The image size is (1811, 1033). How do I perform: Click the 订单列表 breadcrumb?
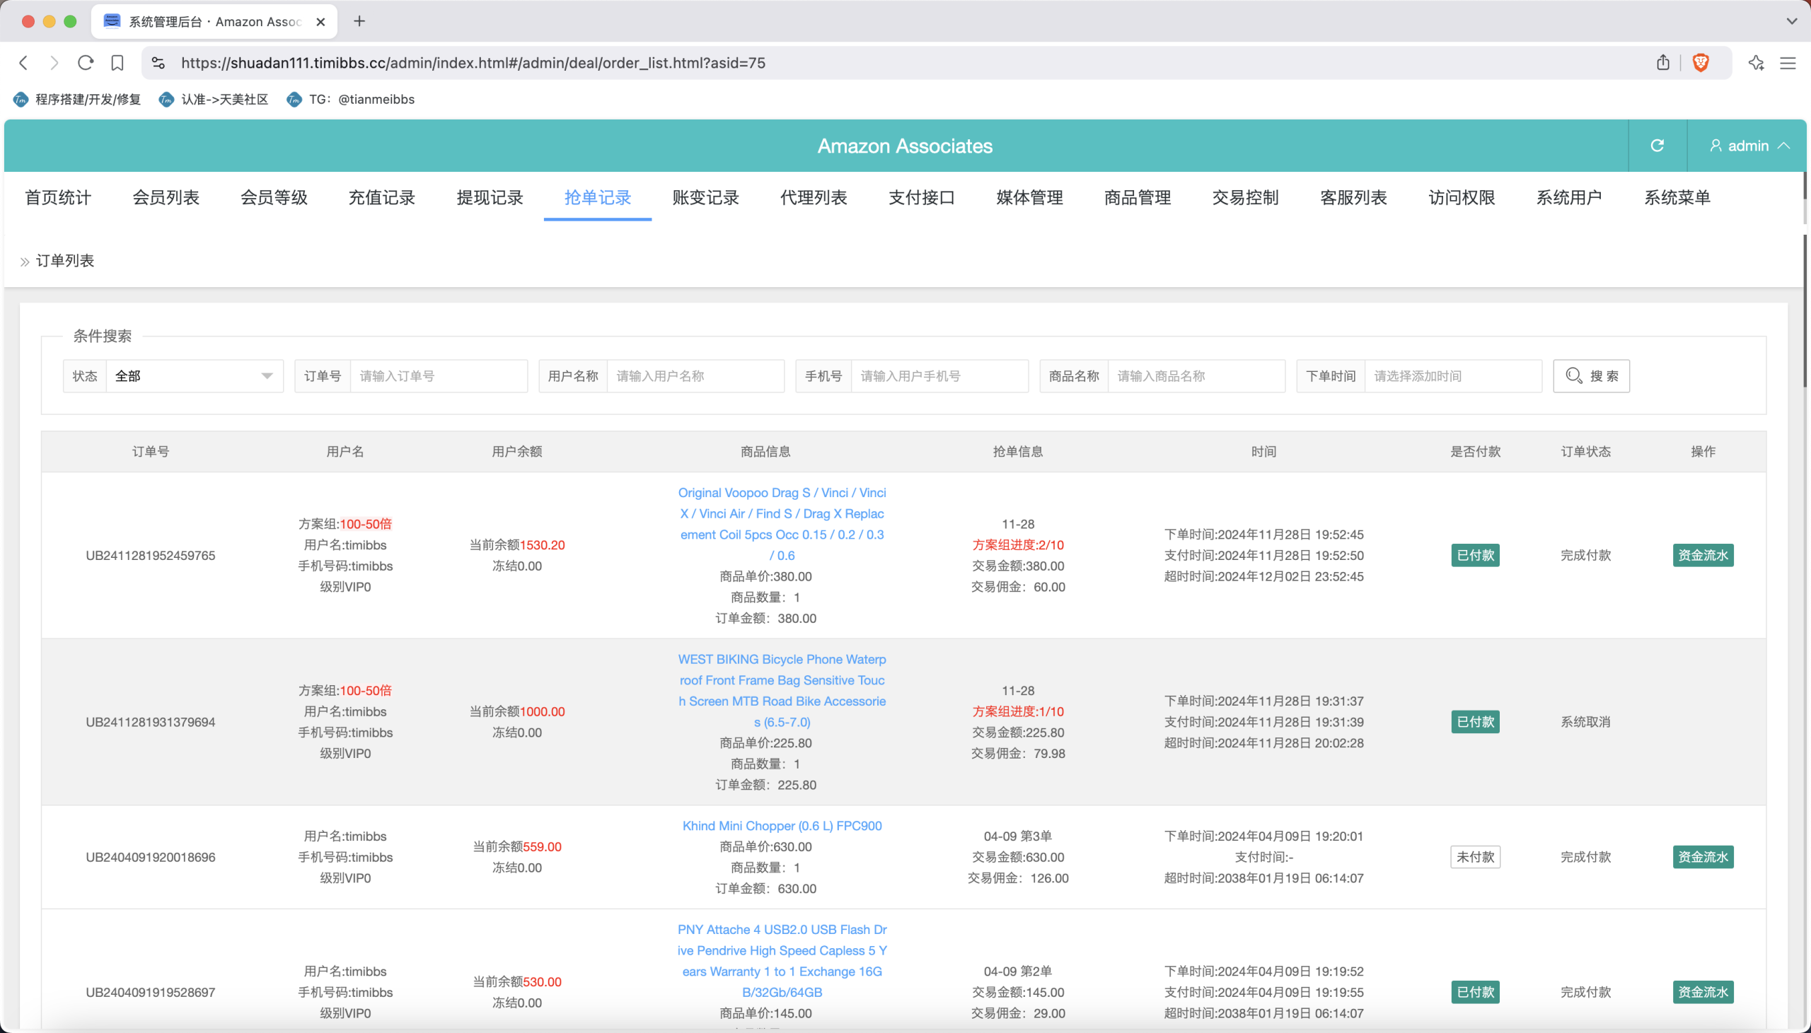[x=65, y=261]
